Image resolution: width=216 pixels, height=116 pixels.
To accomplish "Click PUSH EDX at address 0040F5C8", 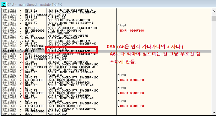I will click(55, 101).
